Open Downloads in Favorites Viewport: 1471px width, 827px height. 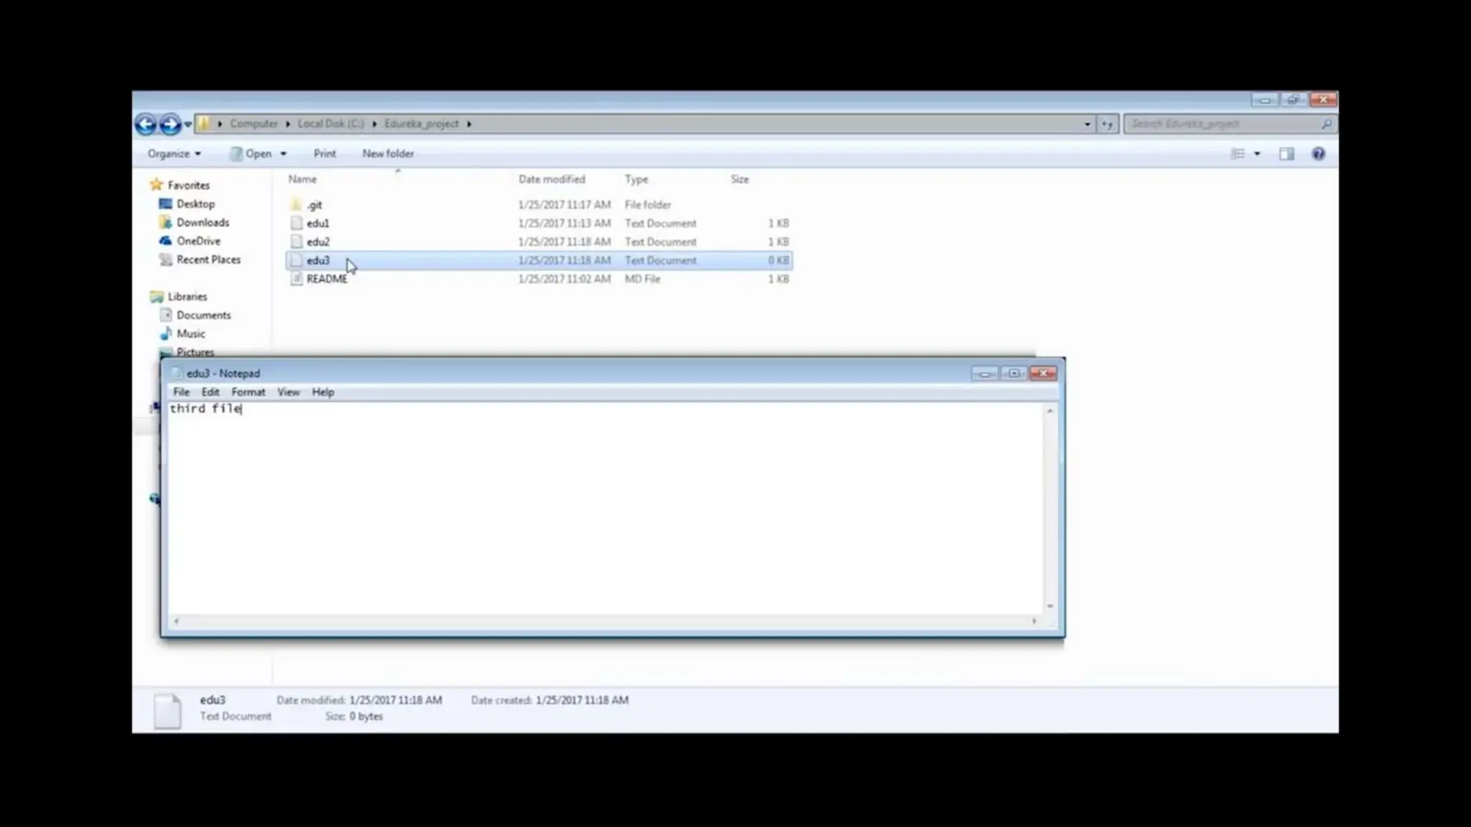tap(203, 223)
